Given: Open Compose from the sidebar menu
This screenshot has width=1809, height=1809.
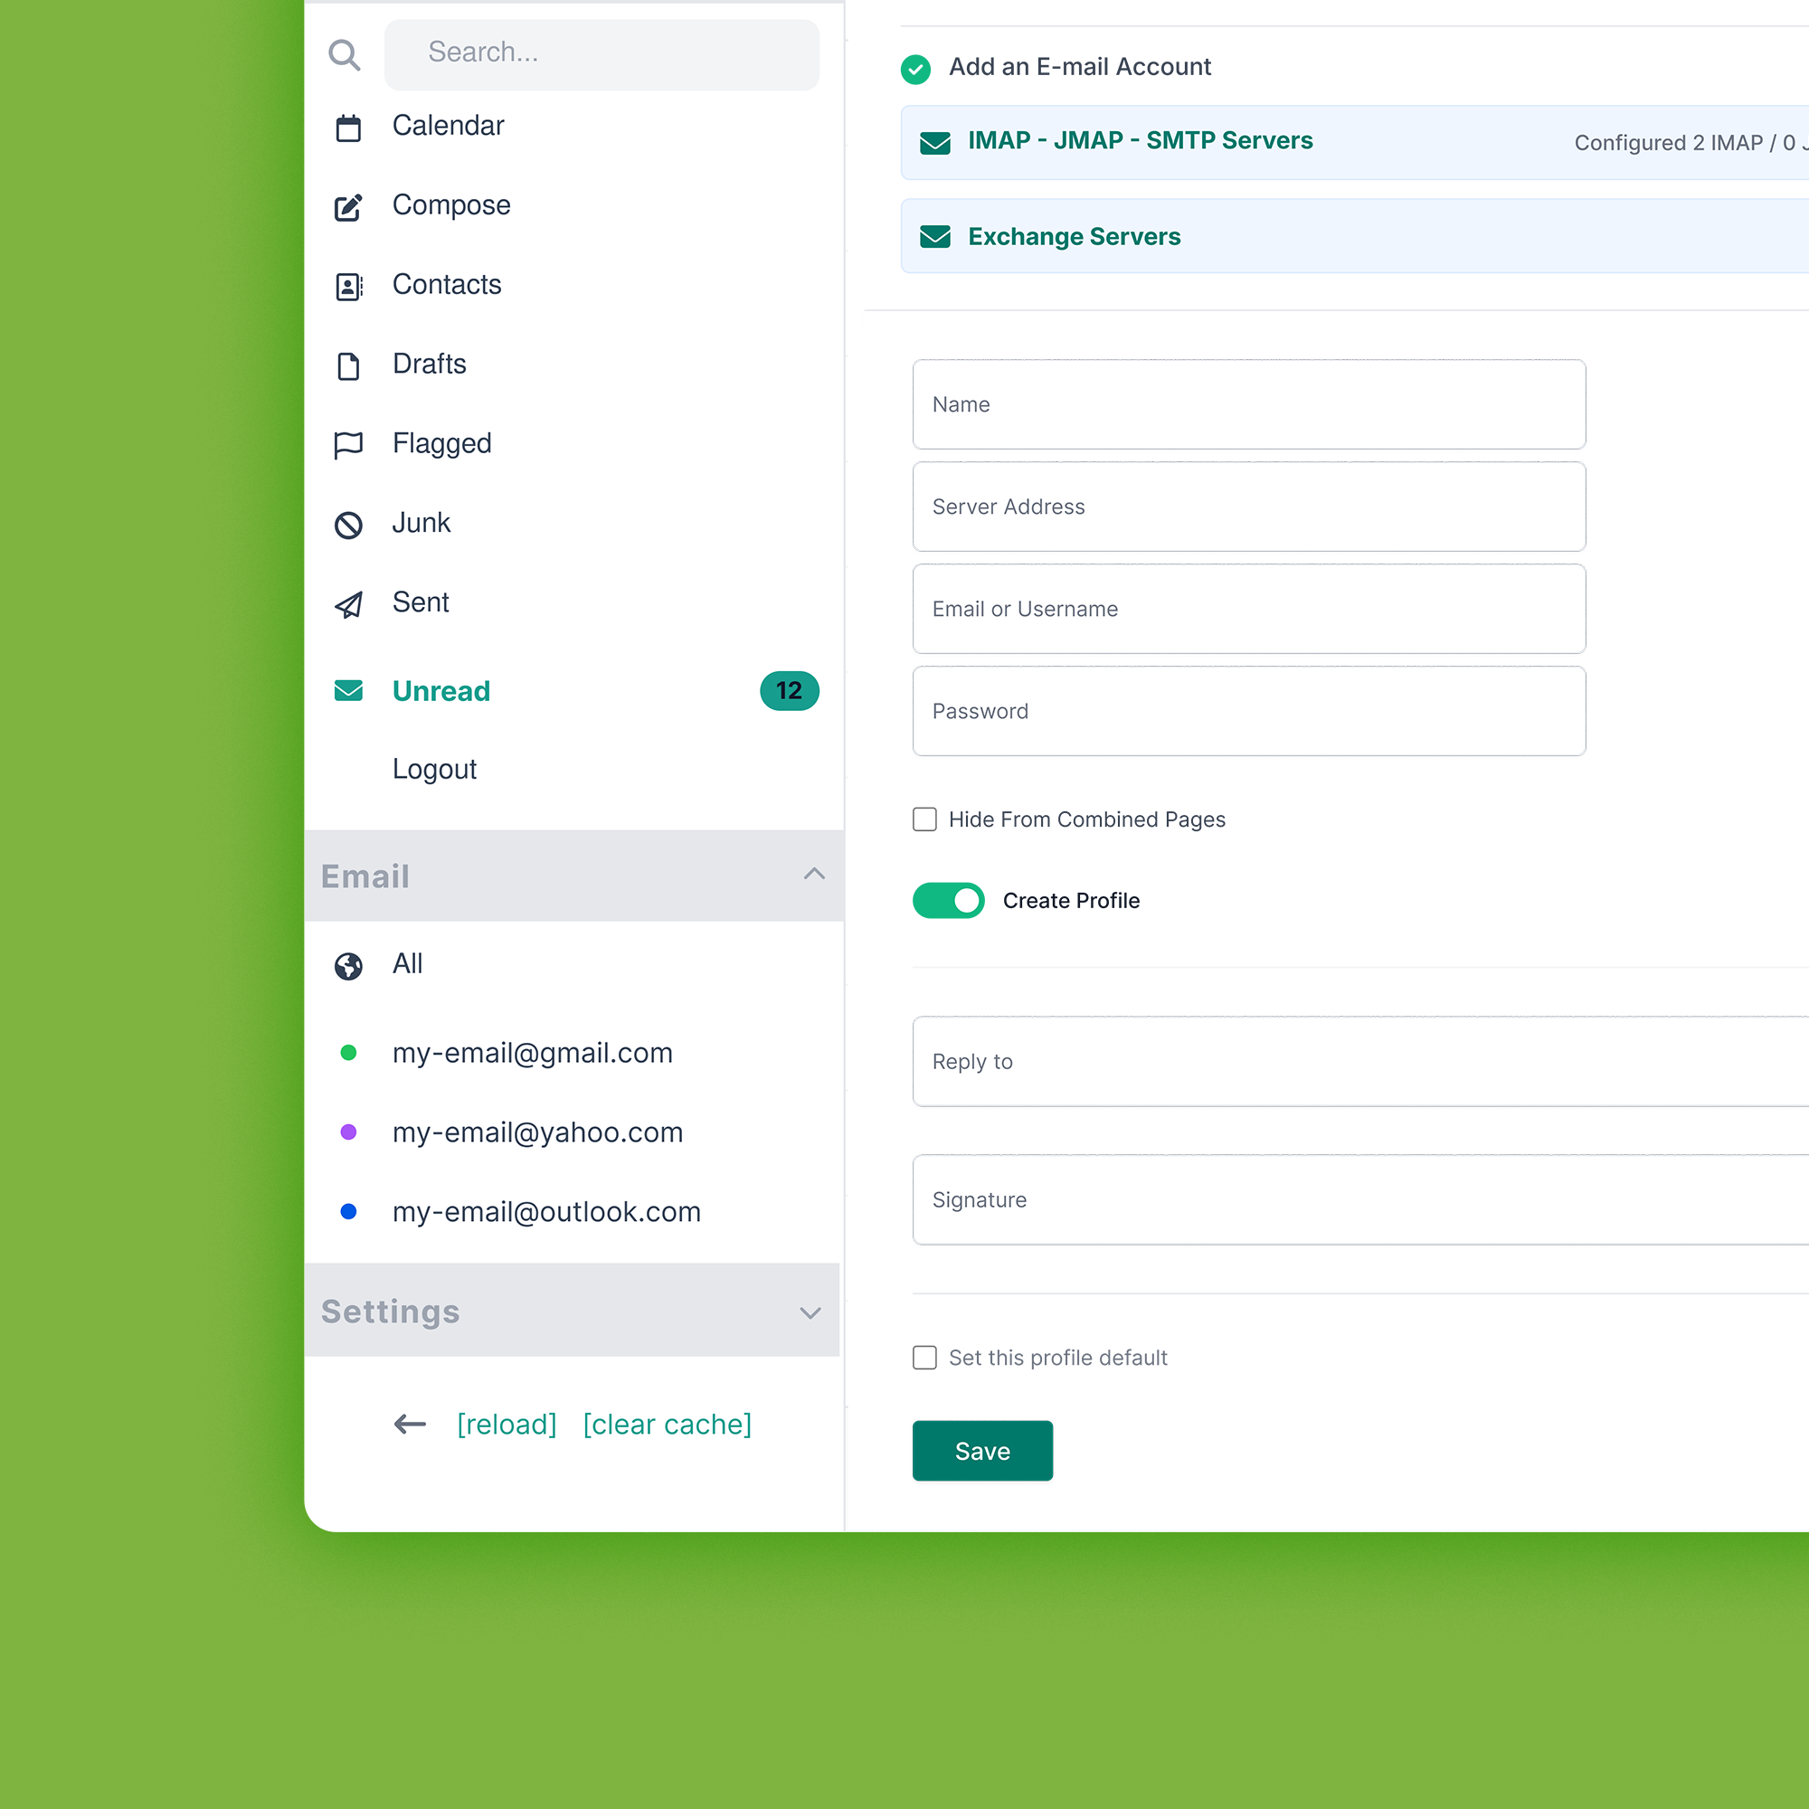Looking at the screenshot, I should [451, 205].
